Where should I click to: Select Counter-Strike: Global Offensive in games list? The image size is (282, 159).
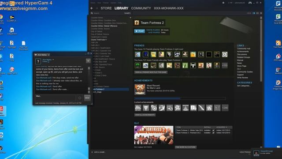point(104,26)
